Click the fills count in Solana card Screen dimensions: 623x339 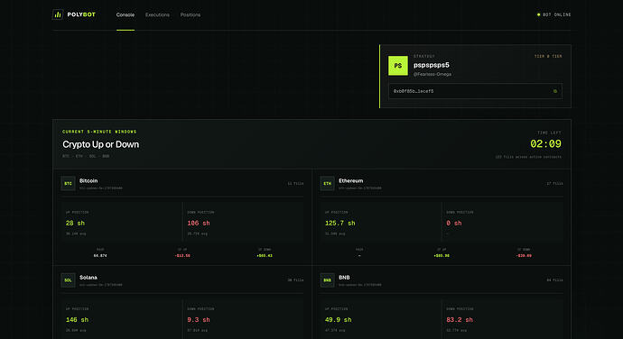tap(295, 280)
